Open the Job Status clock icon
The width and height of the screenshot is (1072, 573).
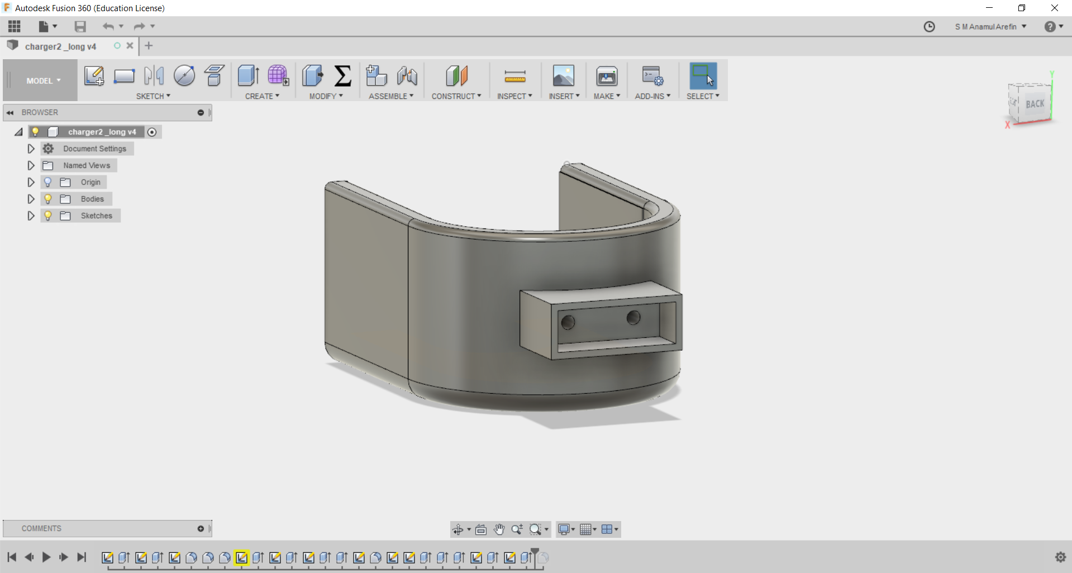(x=929, y=27)
